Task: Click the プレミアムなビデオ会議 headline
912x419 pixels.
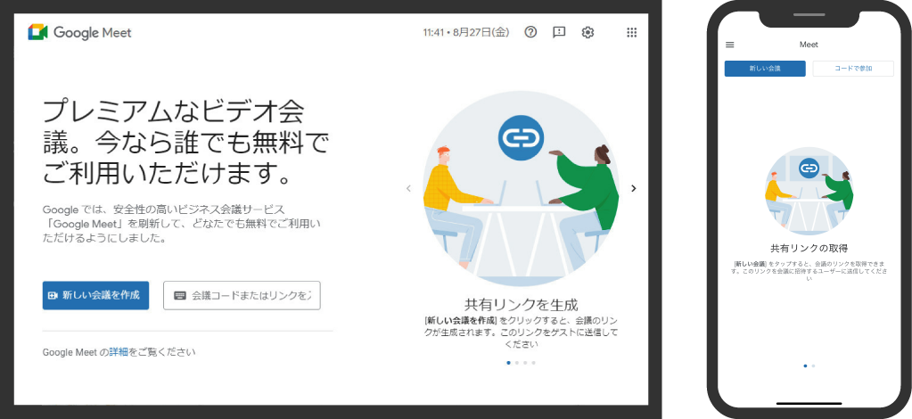Action: (185, 142)
